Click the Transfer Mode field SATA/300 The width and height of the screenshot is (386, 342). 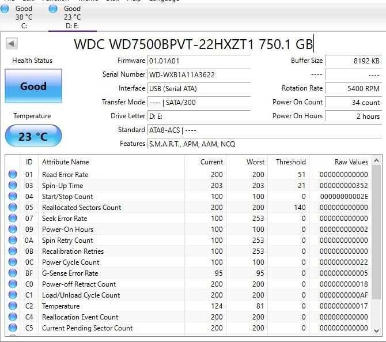199,102
